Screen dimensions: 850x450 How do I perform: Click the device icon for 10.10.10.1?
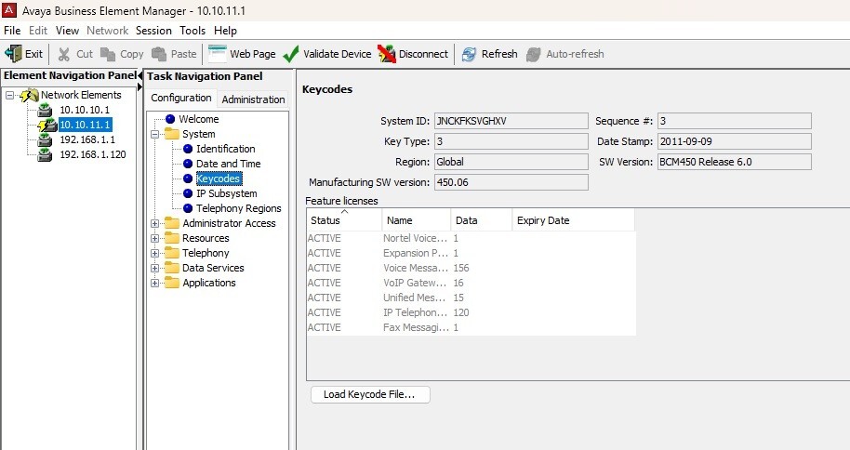[45, 111]
